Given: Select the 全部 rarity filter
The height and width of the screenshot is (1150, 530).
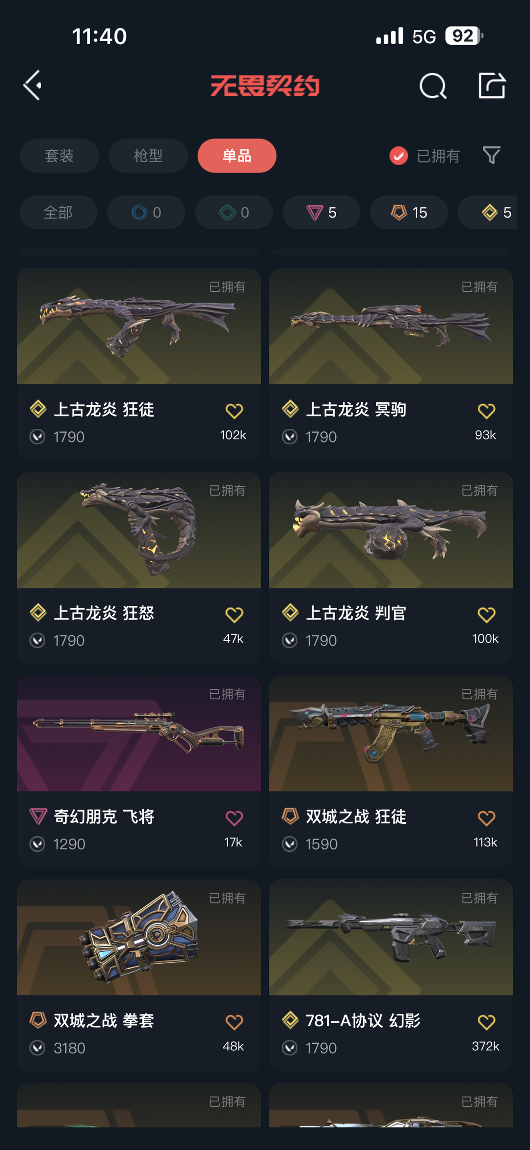Looking at the screenshot, I should tap(58, 212).
